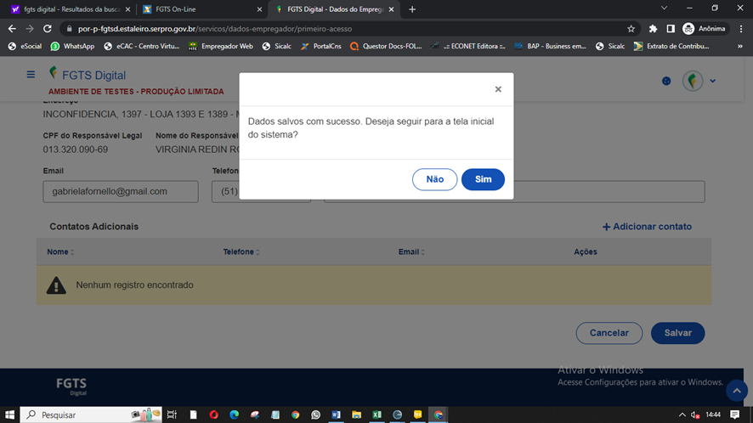Click Não in the confirmation dialog
The image size is (753, 423).
pos(434,179)
